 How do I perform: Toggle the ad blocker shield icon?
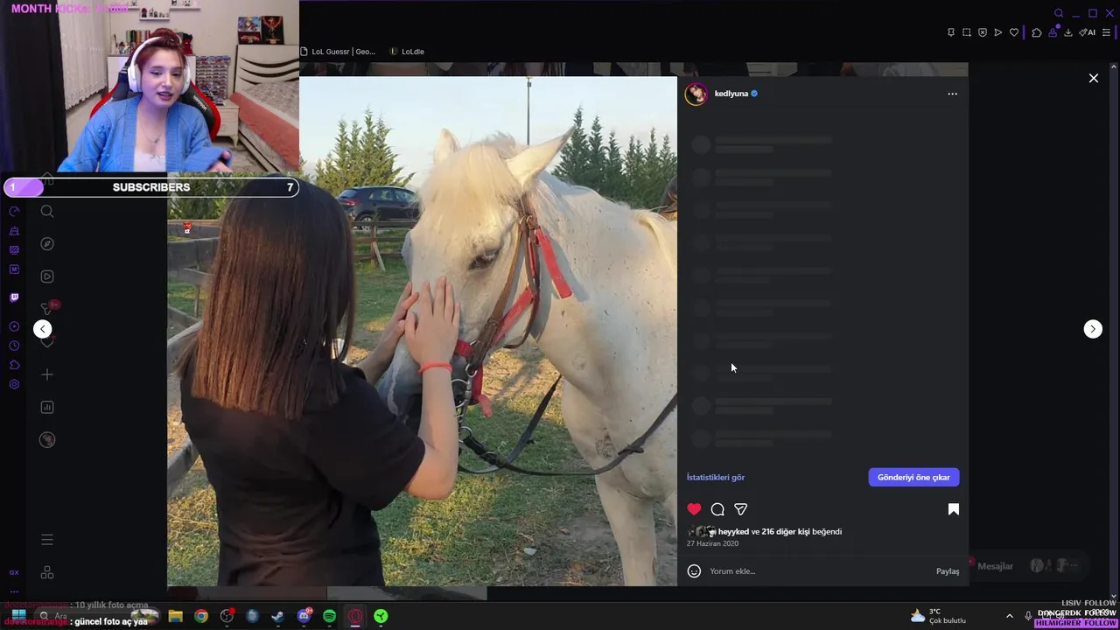point(983,32)
